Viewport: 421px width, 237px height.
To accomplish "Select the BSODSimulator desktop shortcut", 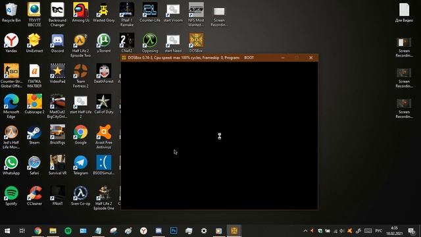I will pos(104,165).
